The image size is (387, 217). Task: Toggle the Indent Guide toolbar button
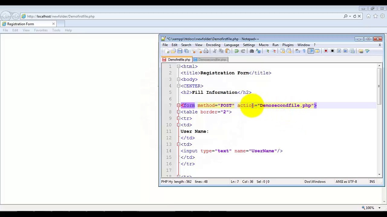pyautogui.click(x=311, y=51)
